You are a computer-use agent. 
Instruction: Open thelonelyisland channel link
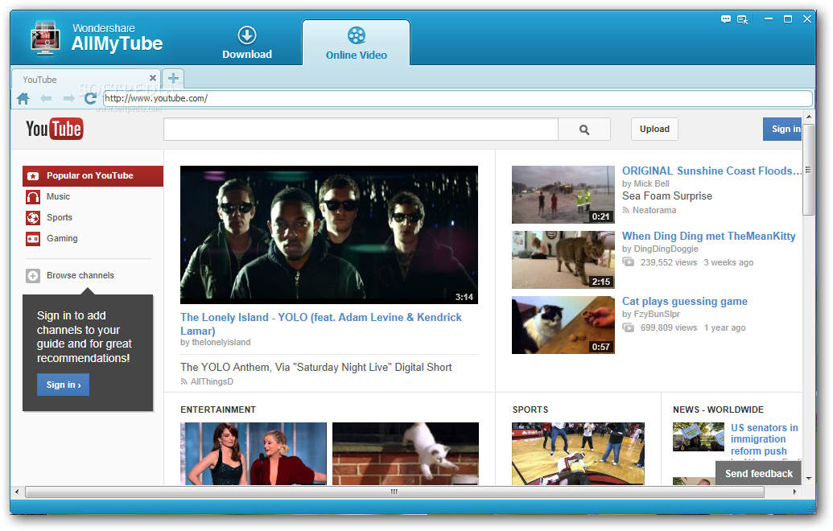[221, 343]
